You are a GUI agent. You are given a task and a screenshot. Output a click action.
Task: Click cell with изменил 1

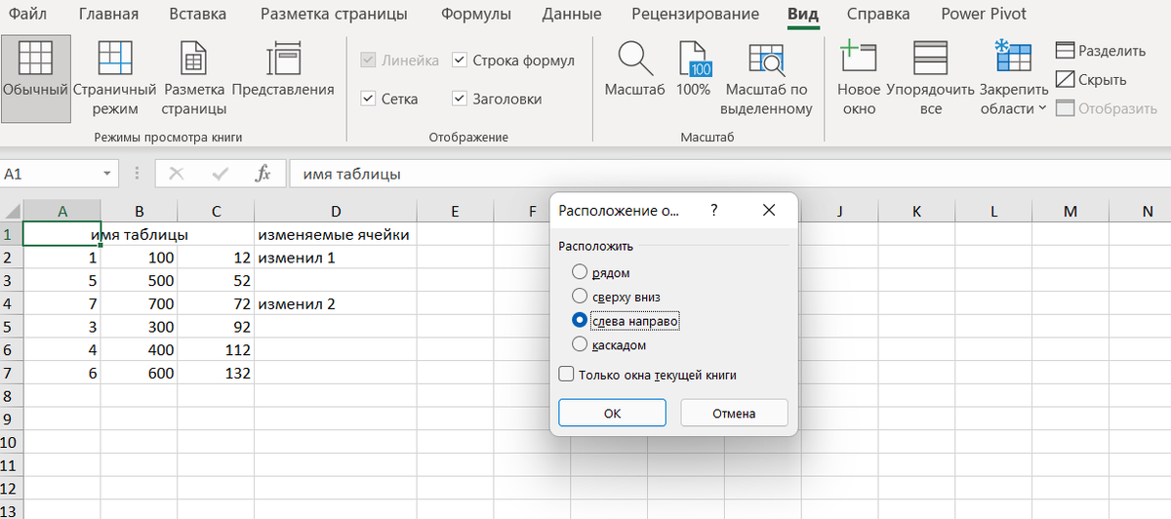point(335,258)
